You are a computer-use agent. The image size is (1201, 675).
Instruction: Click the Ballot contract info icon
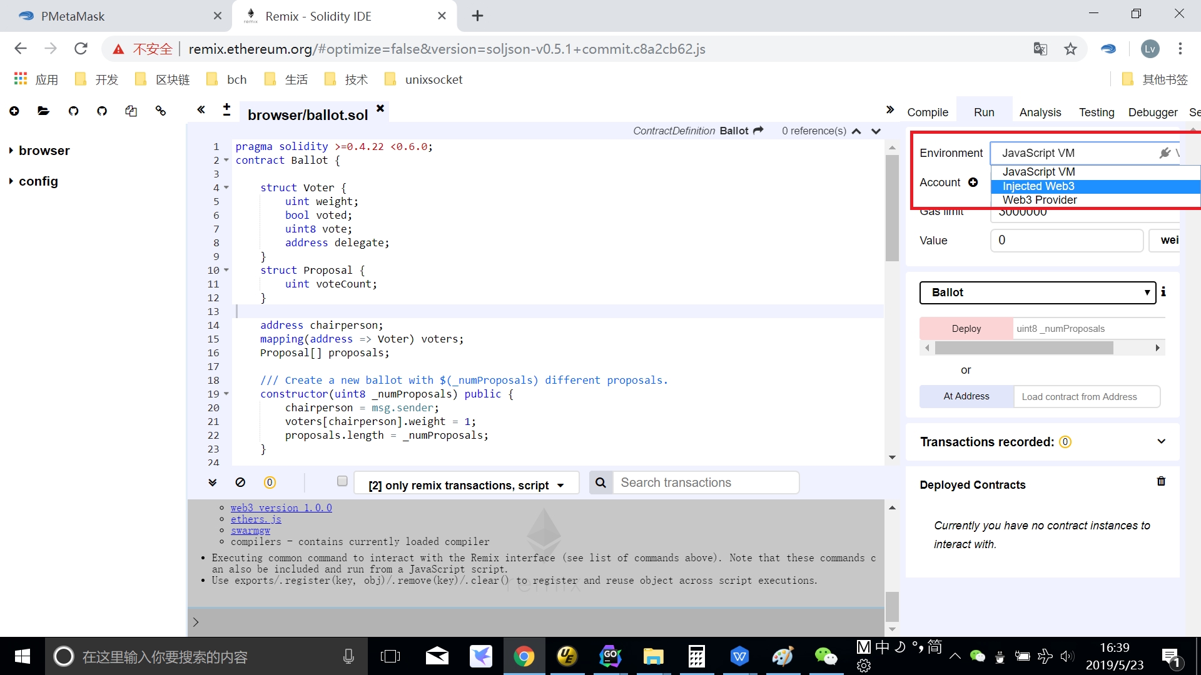[1163, 292]
